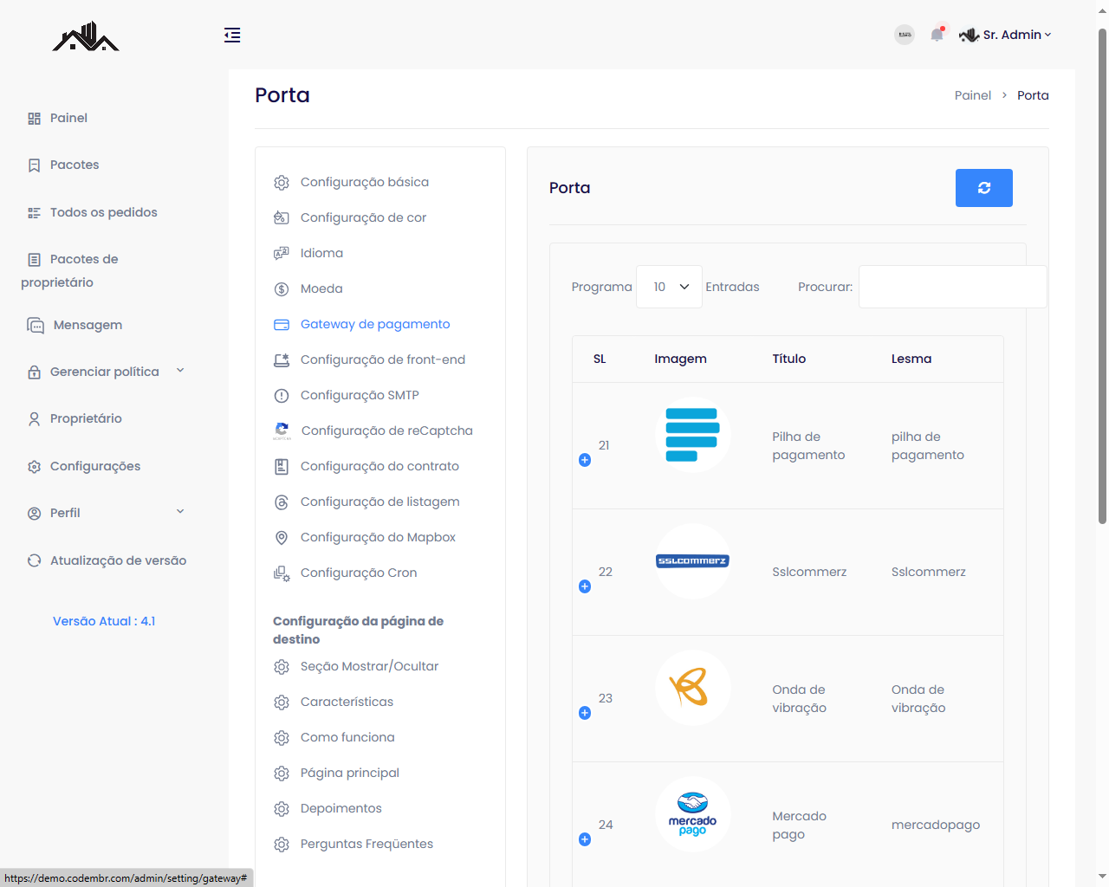Click the Procurar search field
Image resolution: width=1109 pixels, height=887 pixels.
952,287
